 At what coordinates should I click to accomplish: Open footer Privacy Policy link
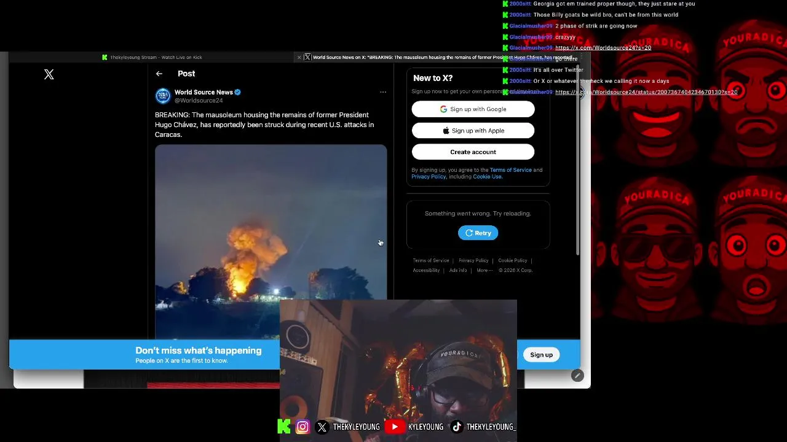coord(473,260)
